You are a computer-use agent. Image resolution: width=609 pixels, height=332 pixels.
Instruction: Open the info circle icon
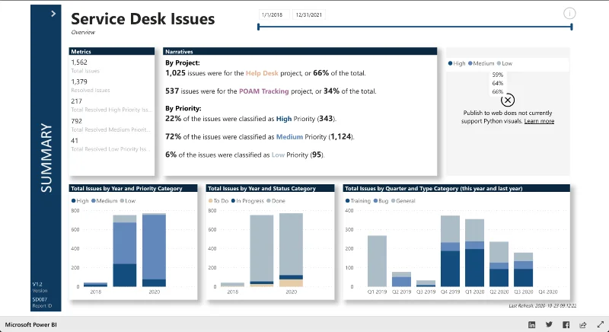[x=569, y=14]
